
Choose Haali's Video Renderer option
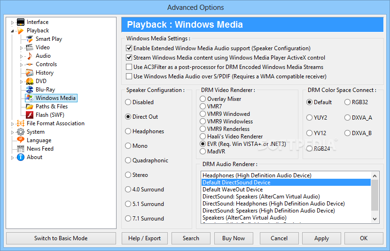tap(203, 137)
